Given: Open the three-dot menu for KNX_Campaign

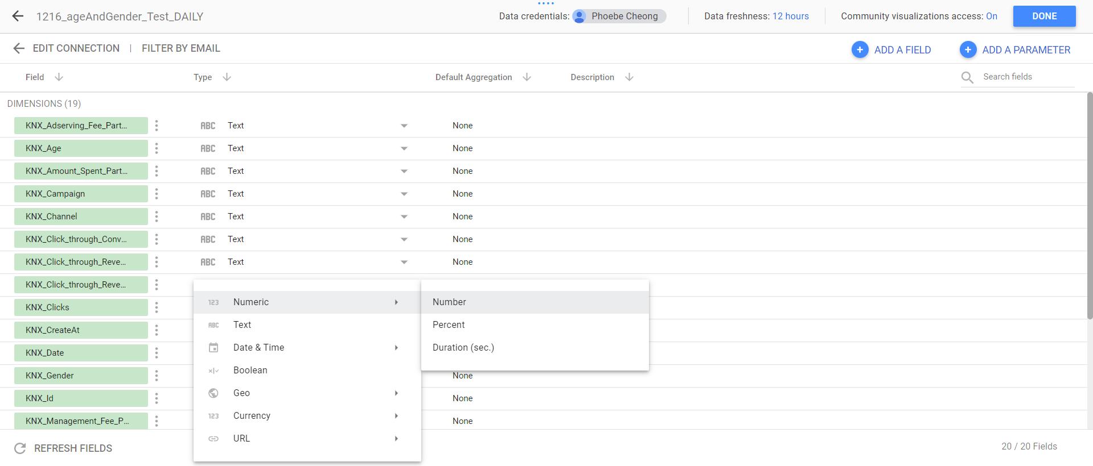Looking at the screenshot, I should [157, 194].
